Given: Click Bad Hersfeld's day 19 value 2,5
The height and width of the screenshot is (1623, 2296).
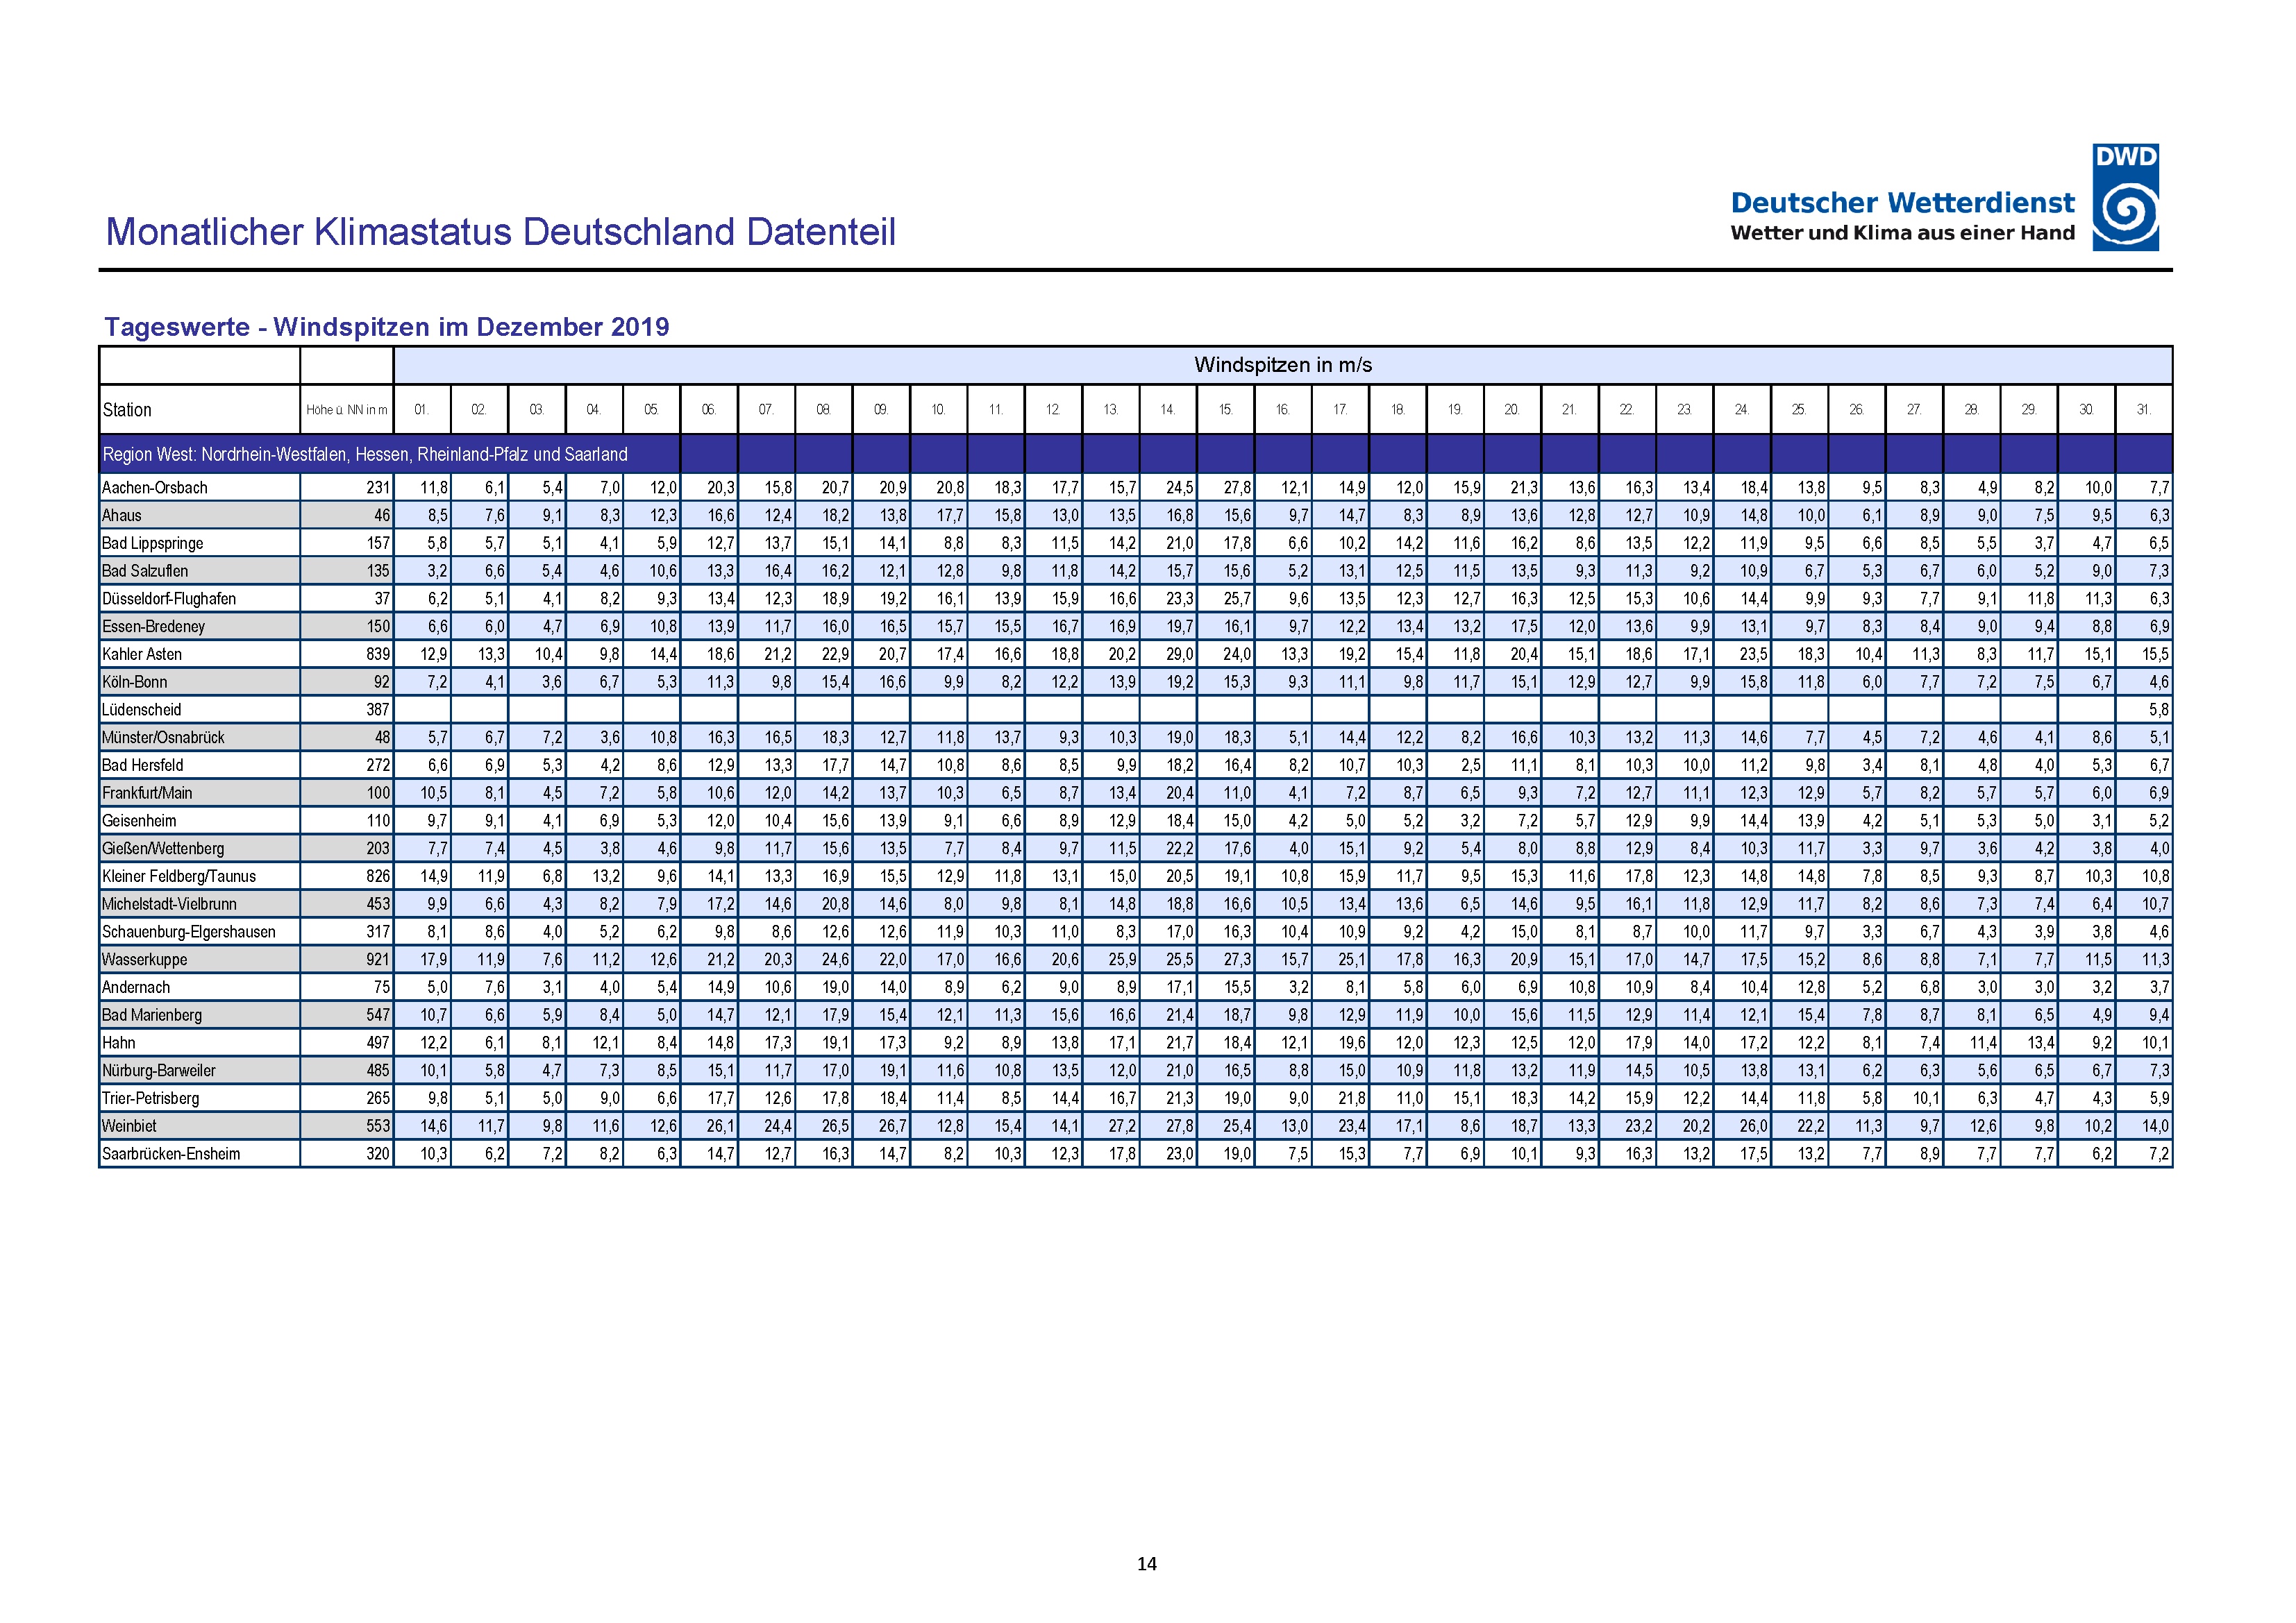Looking at the screenshot, I should 1470,765.
